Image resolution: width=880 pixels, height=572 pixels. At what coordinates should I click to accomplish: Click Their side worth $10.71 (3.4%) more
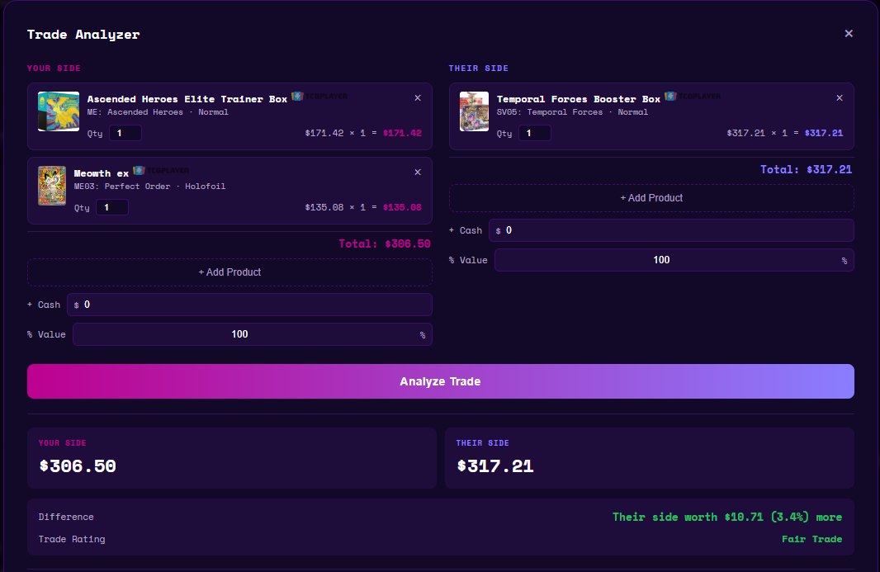click(727, 517)
